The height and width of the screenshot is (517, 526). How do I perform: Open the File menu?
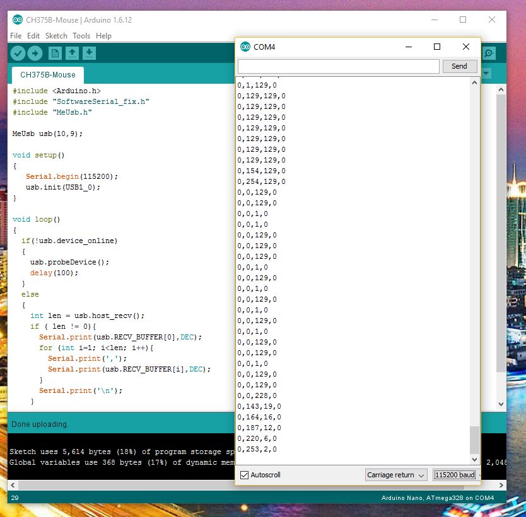(x=16, y=36)
